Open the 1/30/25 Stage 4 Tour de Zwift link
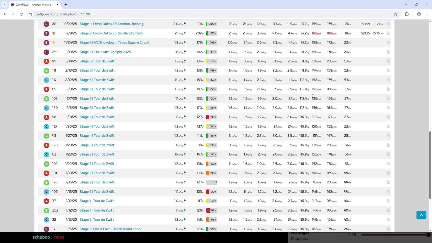This screenshot has width=432, height=243. tap(97, 127)
